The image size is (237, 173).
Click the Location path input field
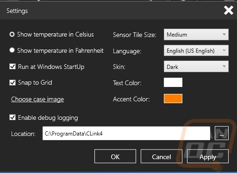click(x=126, y=133)
